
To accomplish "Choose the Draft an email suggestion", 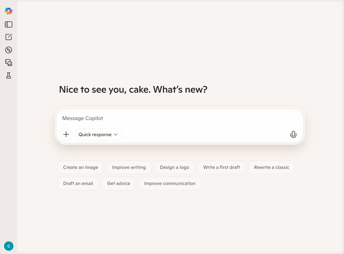I will click(78, 184).
